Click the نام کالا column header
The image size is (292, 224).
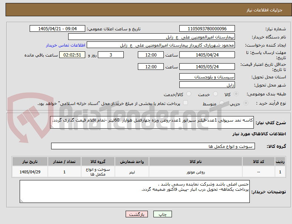click(196, 162)
